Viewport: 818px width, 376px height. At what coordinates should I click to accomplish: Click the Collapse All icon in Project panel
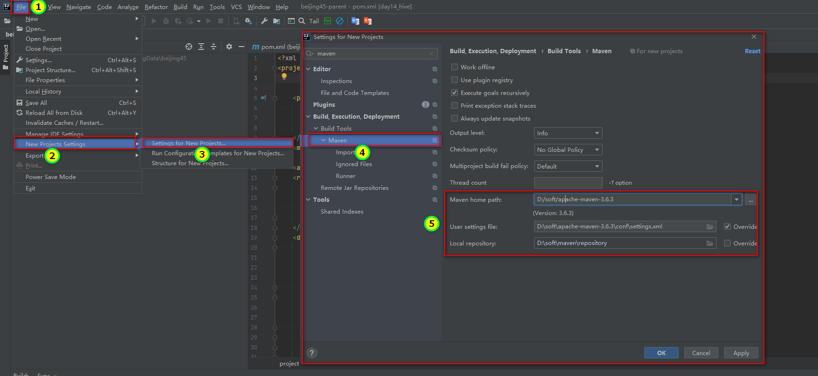click(214, 47)
